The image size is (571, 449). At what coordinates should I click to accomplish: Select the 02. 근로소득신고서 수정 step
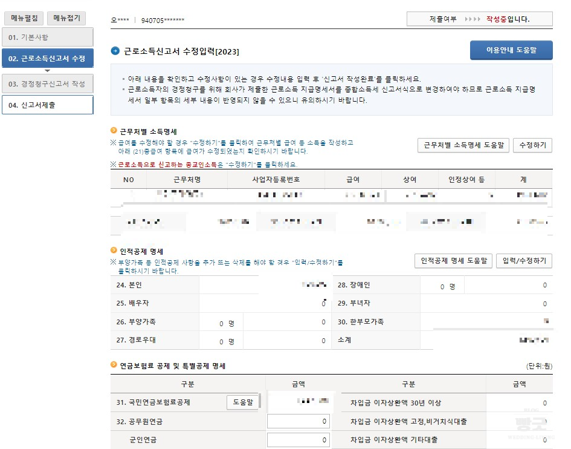point(47,59)
